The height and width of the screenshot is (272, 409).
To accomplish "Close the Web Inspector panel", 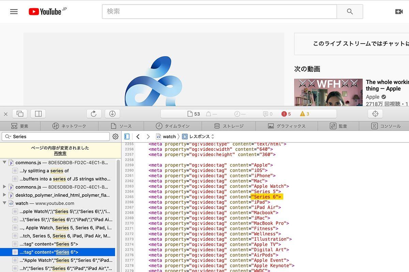I will click(5, 114).
